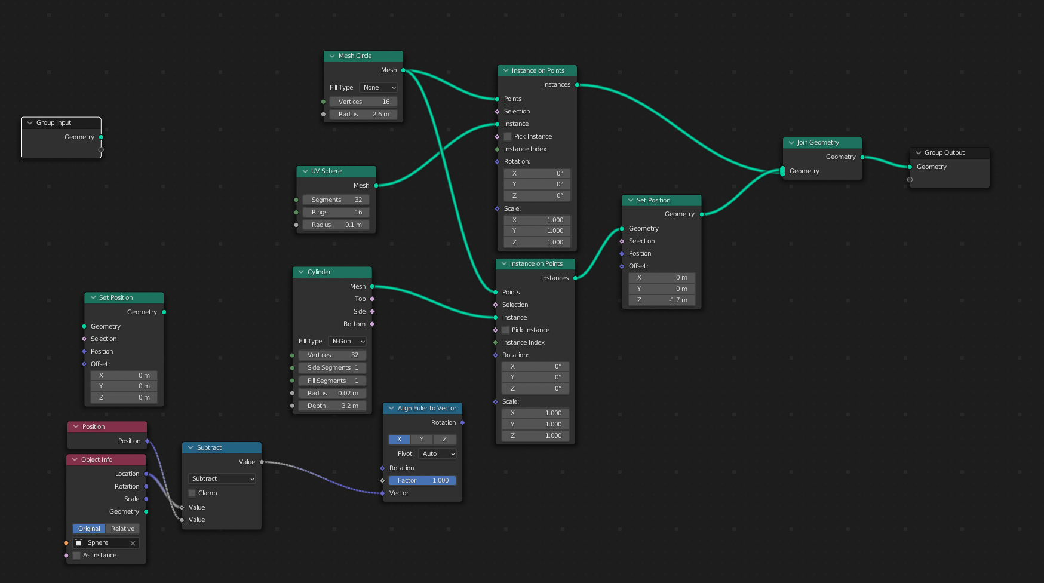The width and height of the screenshot is (1044, 583).
Task: Collapse the Object Info node
Action: (x=75, y=460)
